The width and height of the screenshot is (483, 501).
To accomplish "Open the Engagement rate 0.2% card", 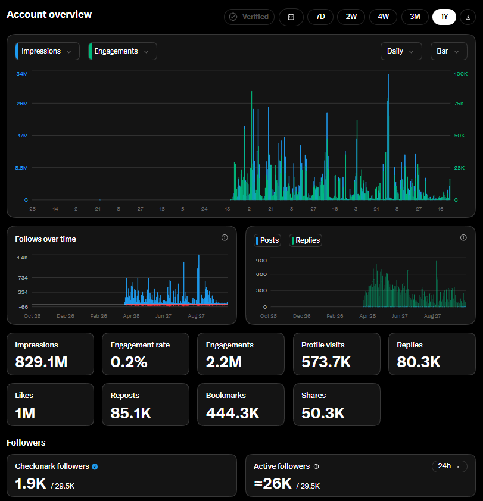I will coord(145,354).
